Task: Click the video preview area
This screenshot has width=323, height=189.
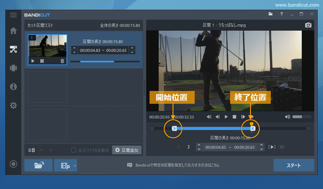Action: click(230, 71)
